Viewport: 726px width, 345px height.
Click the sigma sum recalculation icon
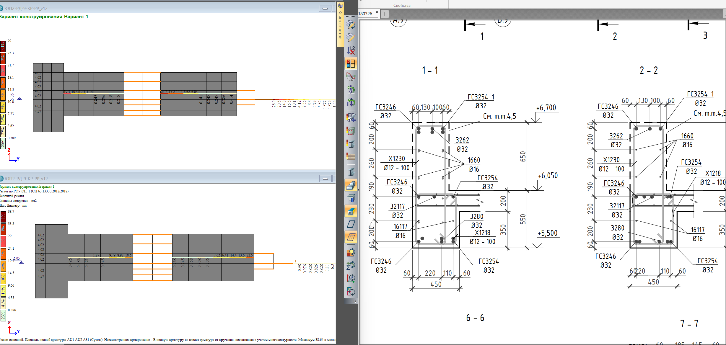(x=351, y=265)
